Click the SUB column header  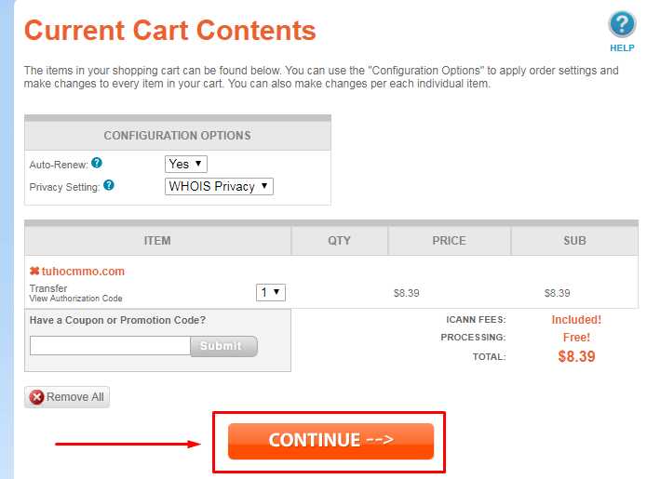[574, 241]
